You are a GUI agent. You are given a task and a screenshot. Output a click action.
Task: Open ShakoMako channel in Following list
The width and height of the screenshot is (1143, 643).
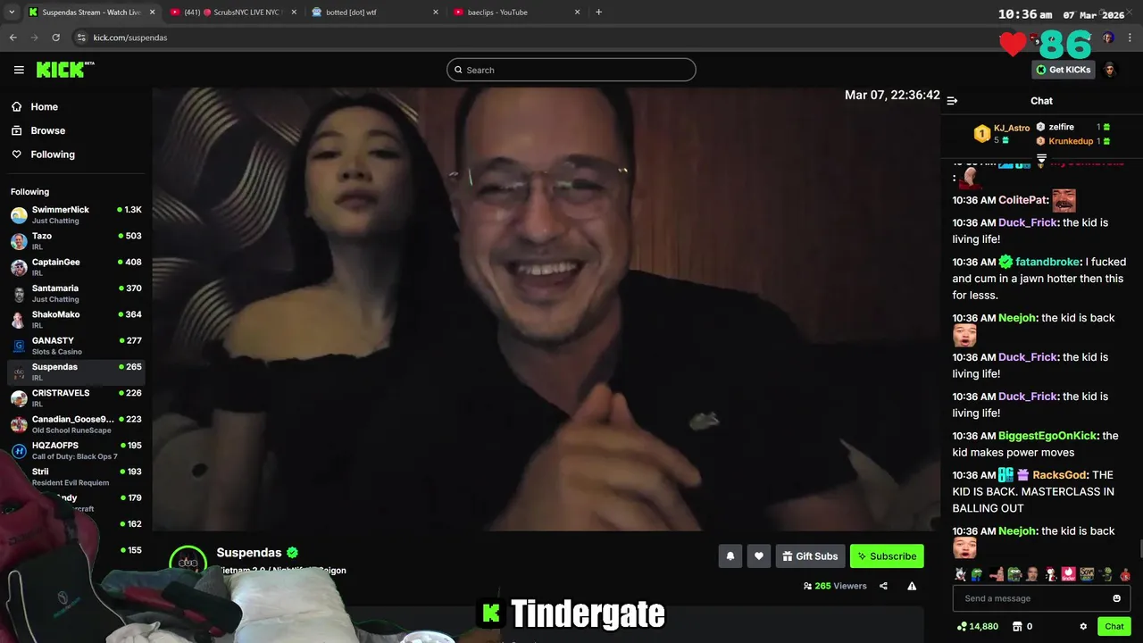[x=76, y=320]
